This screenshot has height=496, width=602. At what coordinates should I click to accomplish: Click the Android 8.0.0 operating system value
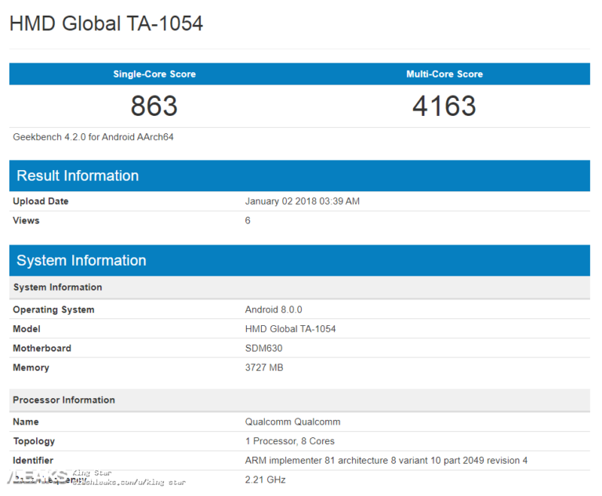pos(274,310)
